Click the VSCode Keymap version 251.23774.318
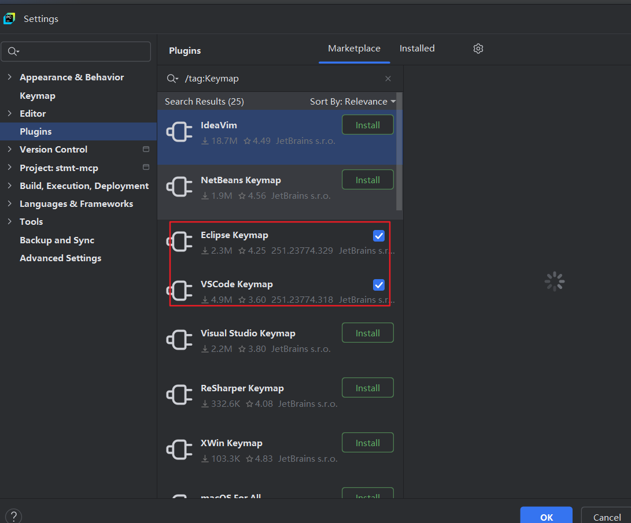This screenshot has width=631, height=523. coord(302,300)
